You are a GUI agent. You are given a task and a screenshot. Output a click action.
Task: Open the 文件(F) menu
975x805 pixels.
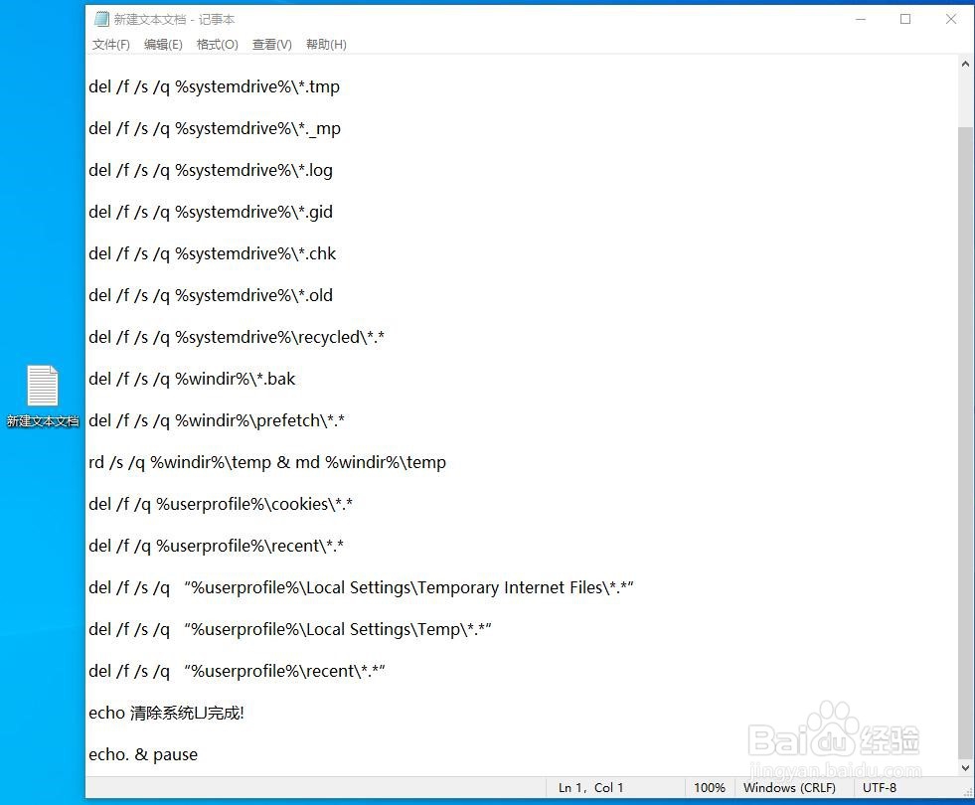[x=109, y=44]
